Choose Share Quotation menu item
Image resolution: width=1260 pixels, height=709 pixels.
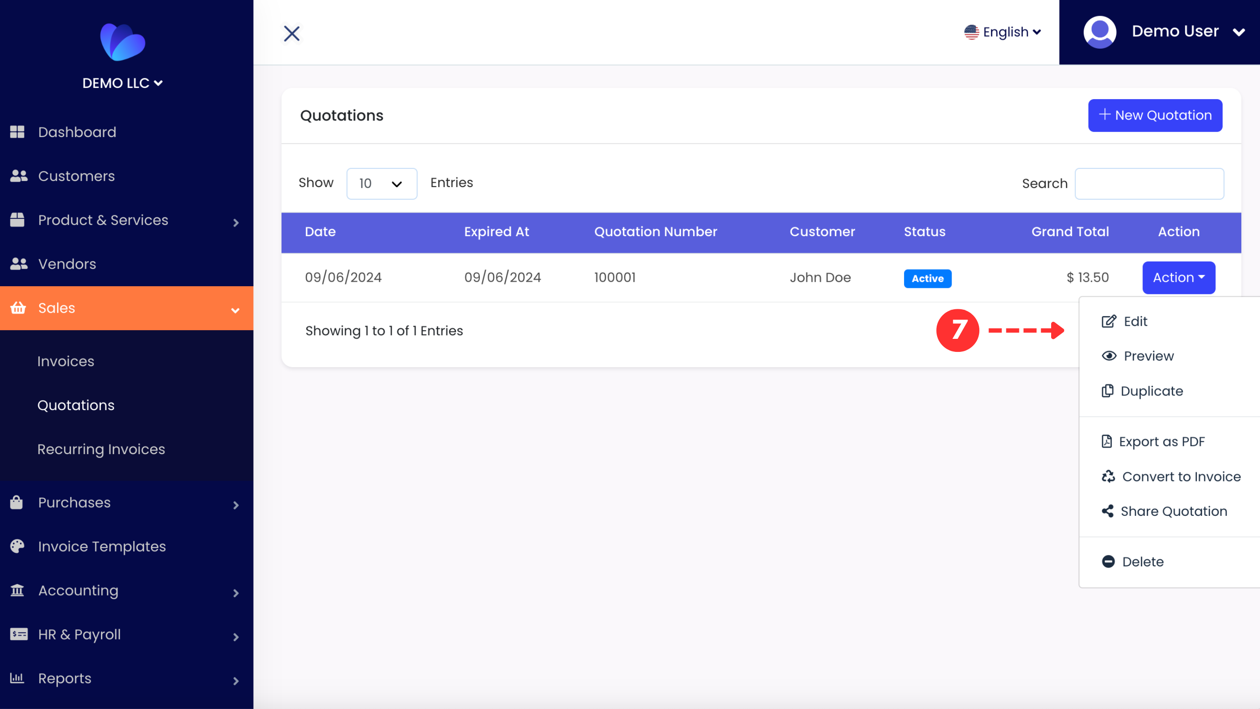[1169, 512]
